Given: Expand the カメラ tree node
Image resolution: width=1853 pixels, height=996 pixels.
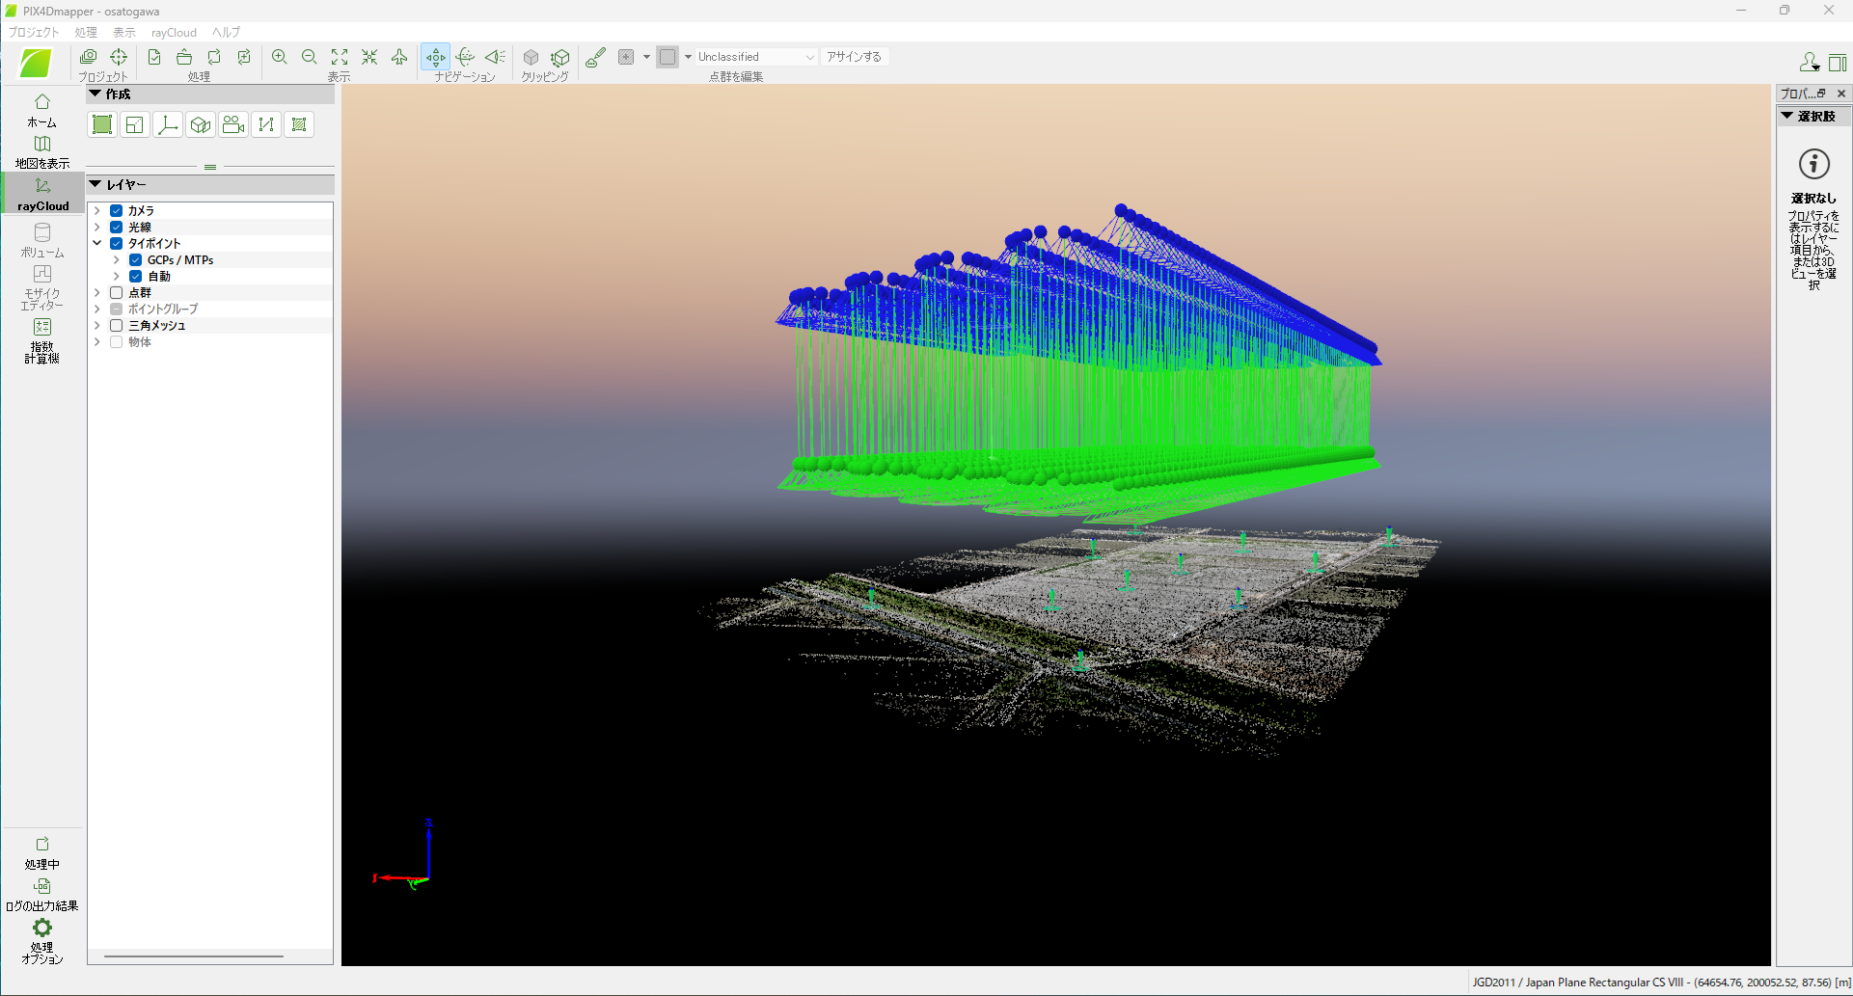Looking at the screenshot, I should tap(96, 210).
